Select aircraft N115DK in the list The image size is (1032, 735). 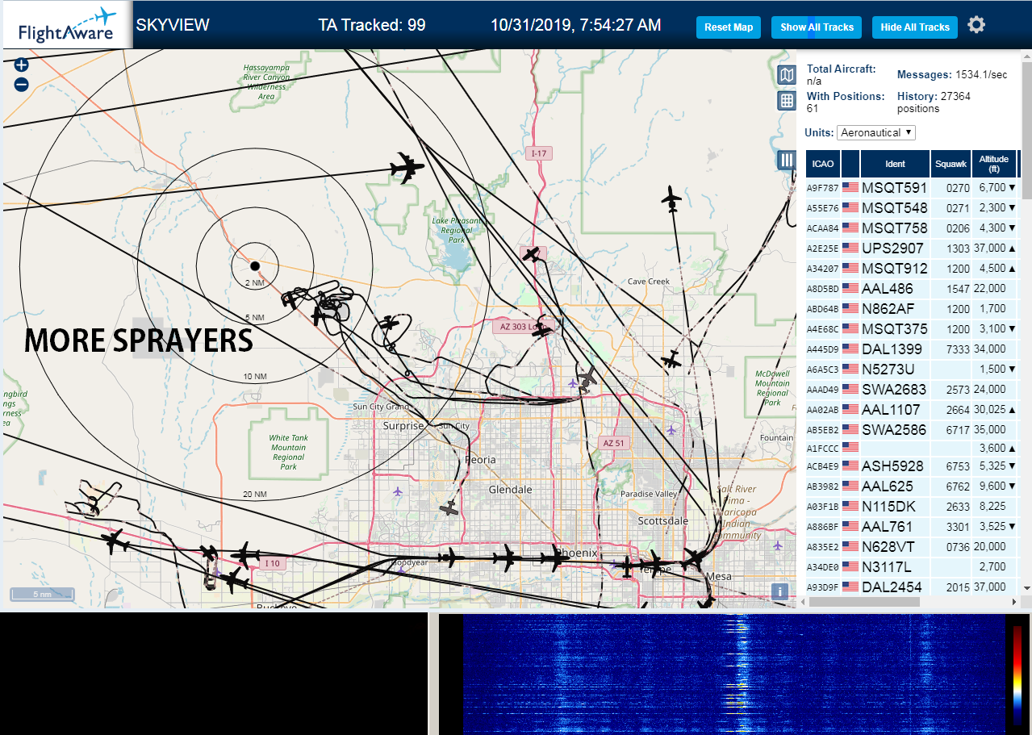tap(912, 506)
